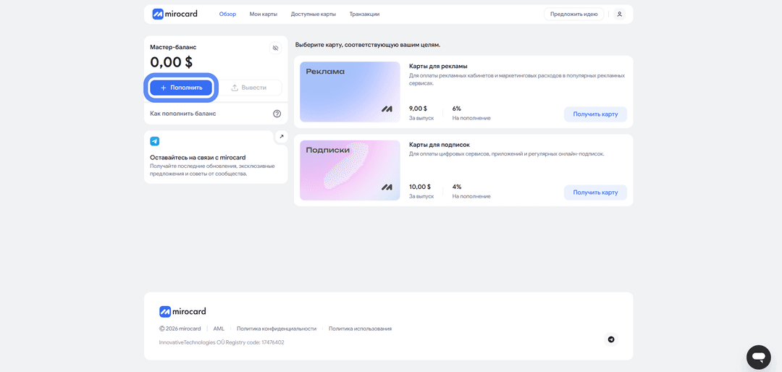Open the user profile icon
The image size is (782, 372).
click(619, 14)
